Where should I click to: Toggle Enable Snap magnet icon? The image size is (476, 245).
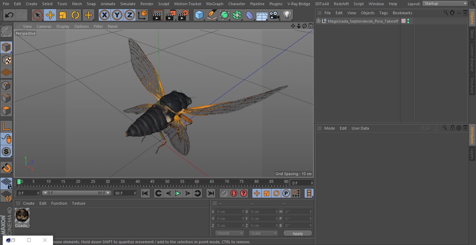click(6, 168)
